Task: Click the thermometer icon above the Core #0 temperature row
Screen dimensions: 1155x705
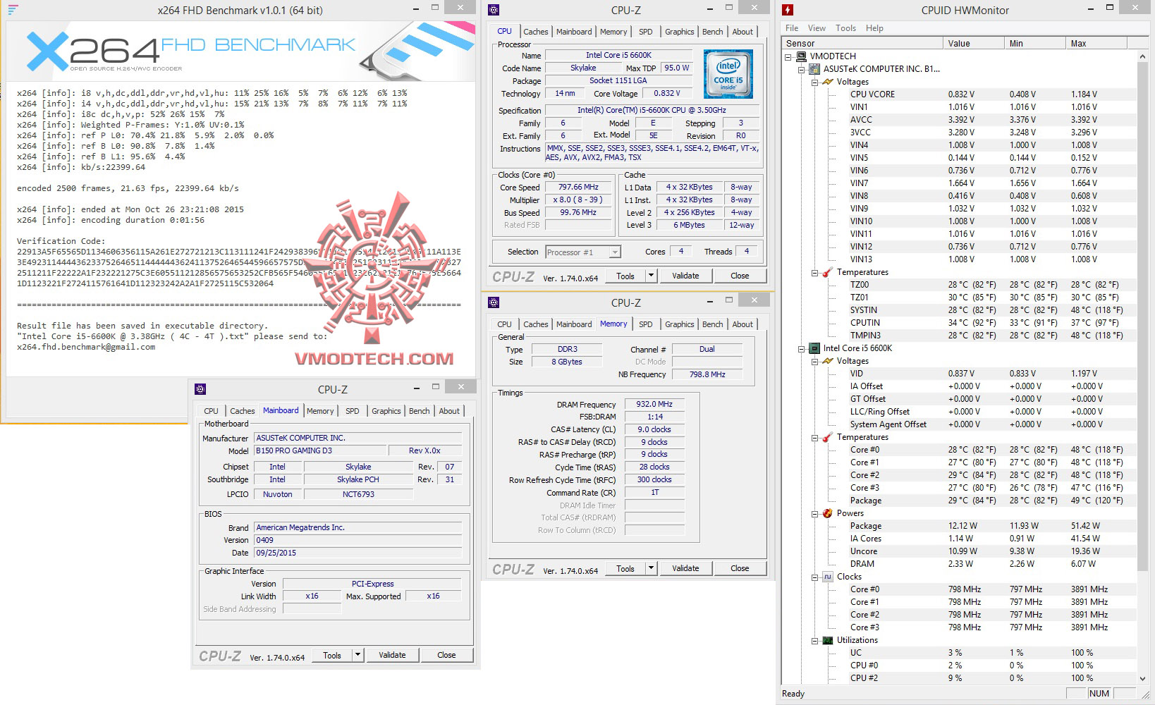Action: pyautogui.click(x=828, y=437)
